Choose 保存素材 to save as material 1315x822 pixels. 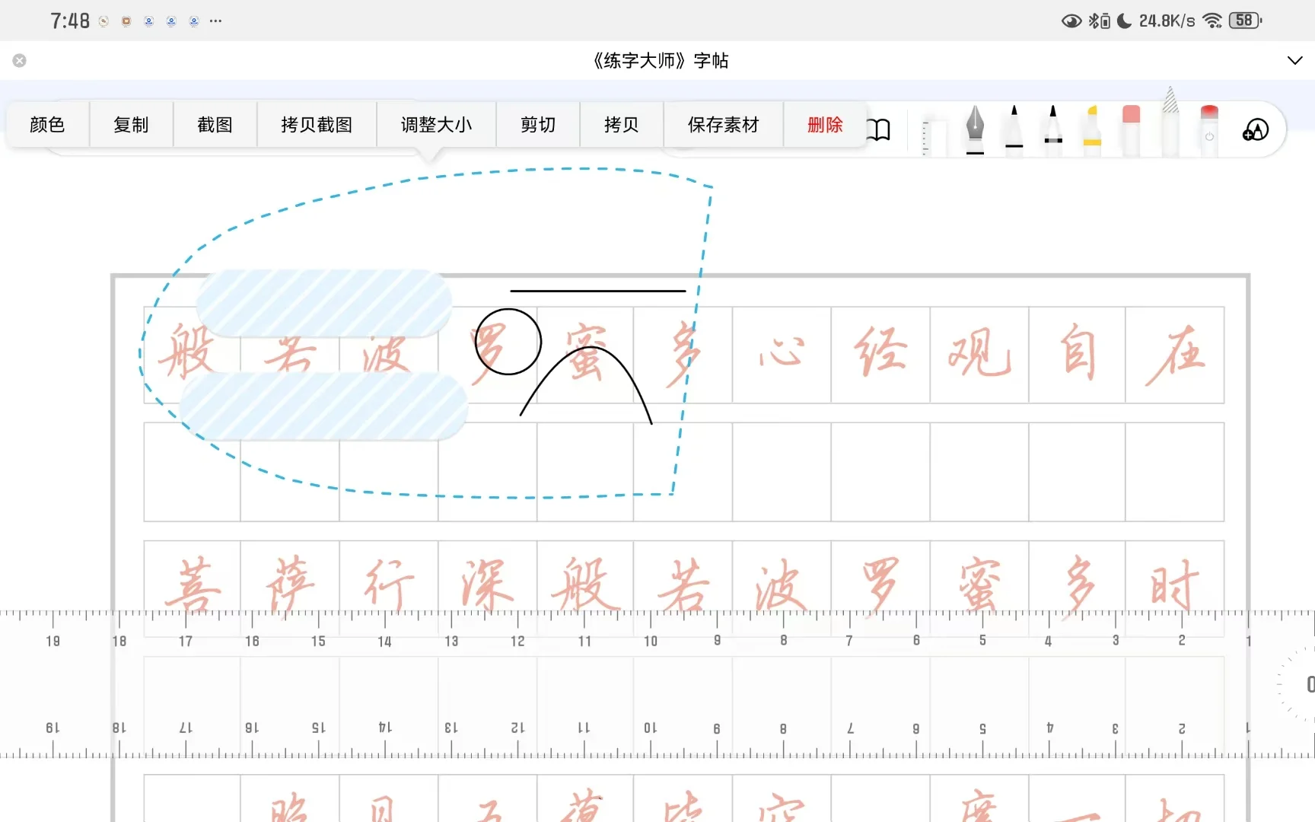(723, 125)
